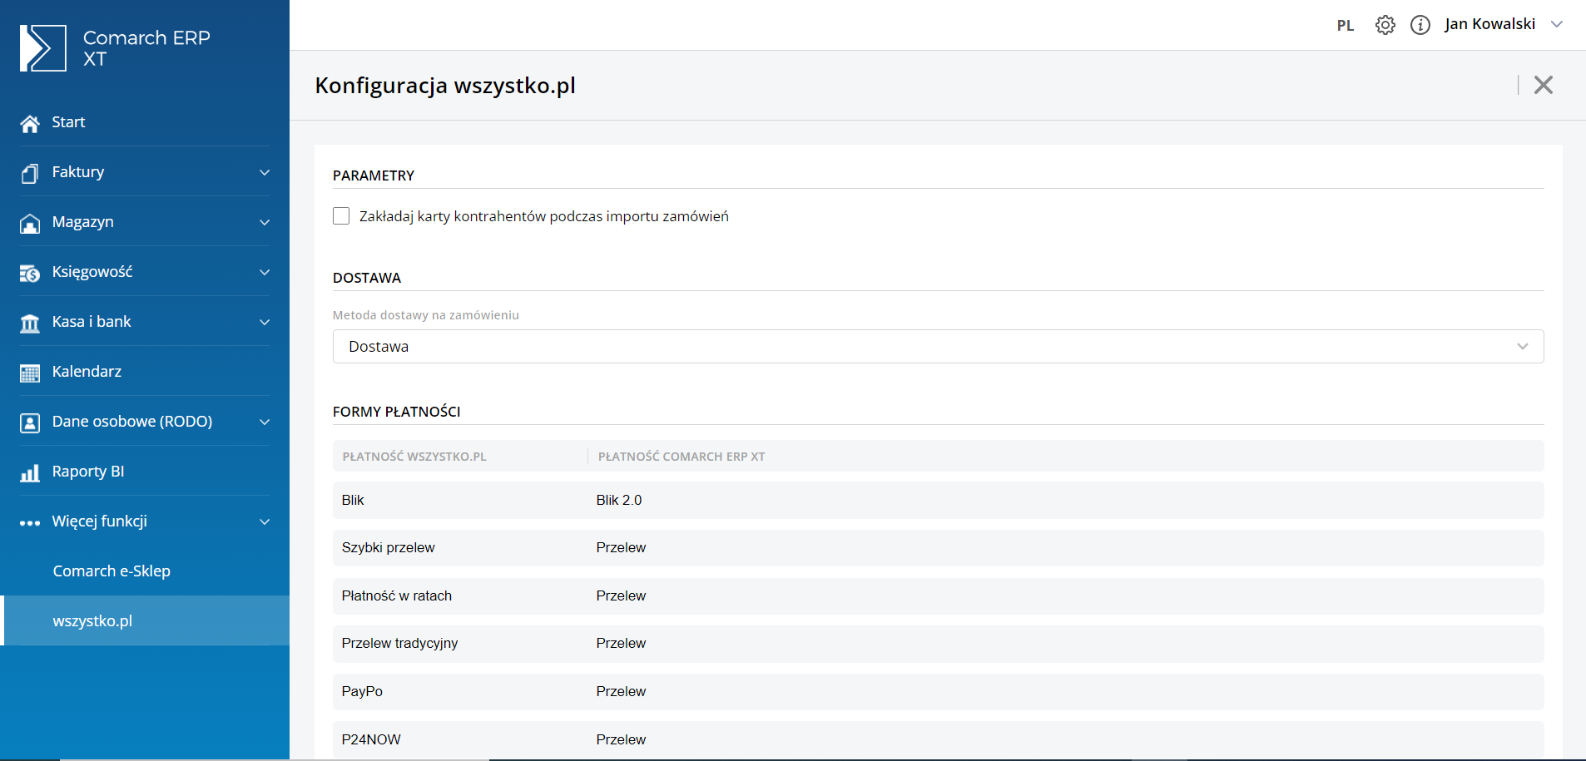Collapse the Więcej funkcji chevron
The height and width of the screenshot is (761, 1586).
265,521
